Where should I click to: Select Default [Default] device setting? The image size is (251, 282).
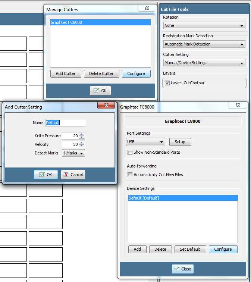[183, 198]
